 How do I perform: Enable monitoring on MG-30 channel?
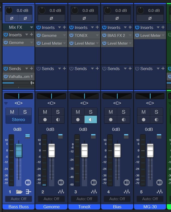156,119
